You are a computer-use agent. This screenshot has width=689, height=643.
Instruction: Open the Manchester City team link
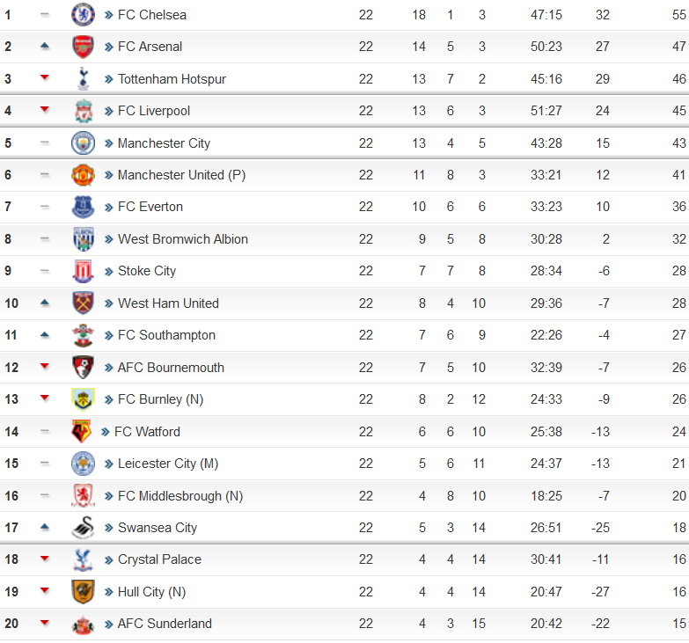164,143
